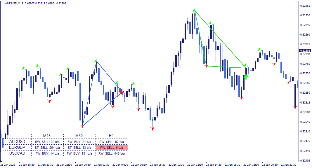
Task: Select the highlighted EURGBP H1 sell cell
Action: coord(112,148)
